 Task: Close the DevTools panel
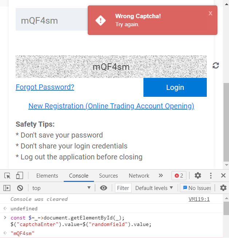tap(223, 176)
